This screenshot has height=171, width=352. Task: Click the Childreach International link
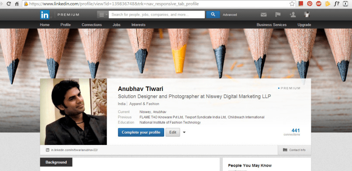[246, 117]
